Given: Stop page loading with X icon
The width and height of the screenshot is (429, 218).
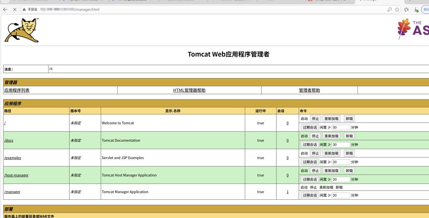Looking at the screenshot, I should click(x=15, y=10).
